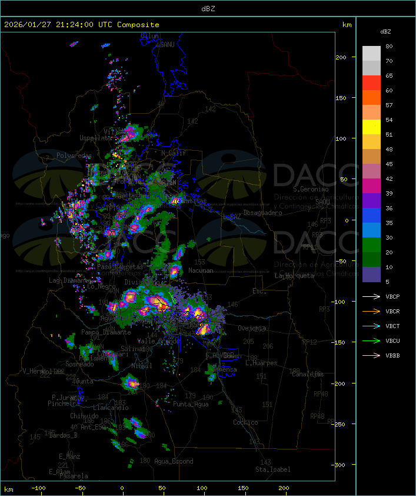The height and width of the screenshot is (496, 416).
Task: Click the UTC Composite timestamp text
Action: pyautogui.click(x=82, y=25)
